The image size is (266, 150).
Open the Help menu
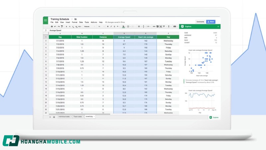(x=101, y=22)
